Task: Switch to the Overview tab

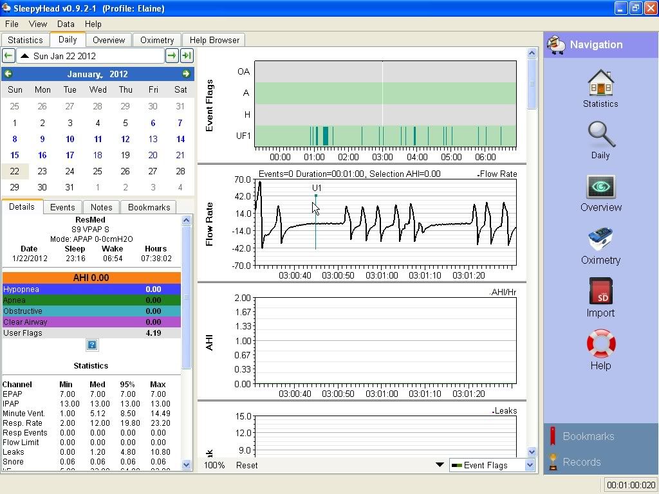Action: pos(109,40)
